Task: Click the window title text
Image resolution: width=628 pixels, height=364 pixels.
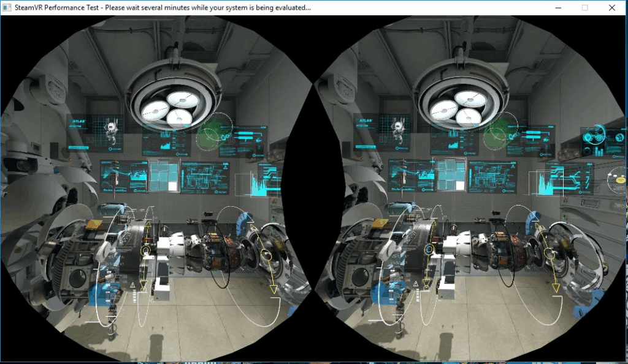Action: click(163, 7)
